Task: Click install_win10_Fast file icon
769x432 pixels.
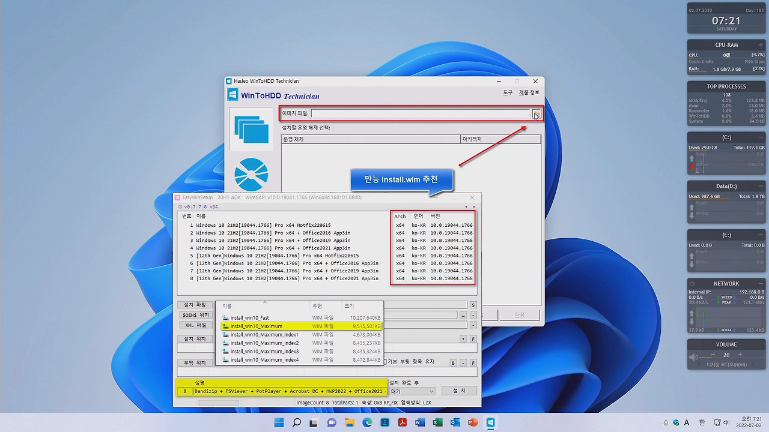Action: coord(225,318)
